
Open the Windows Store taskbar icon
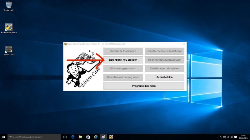(x=88, y=137)
